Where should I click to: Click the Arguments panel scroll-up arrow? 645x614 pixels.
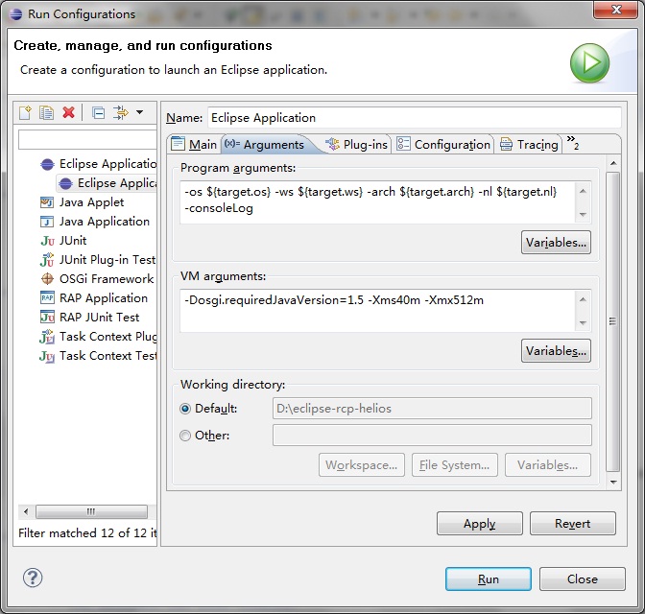[x=613, y=163]
